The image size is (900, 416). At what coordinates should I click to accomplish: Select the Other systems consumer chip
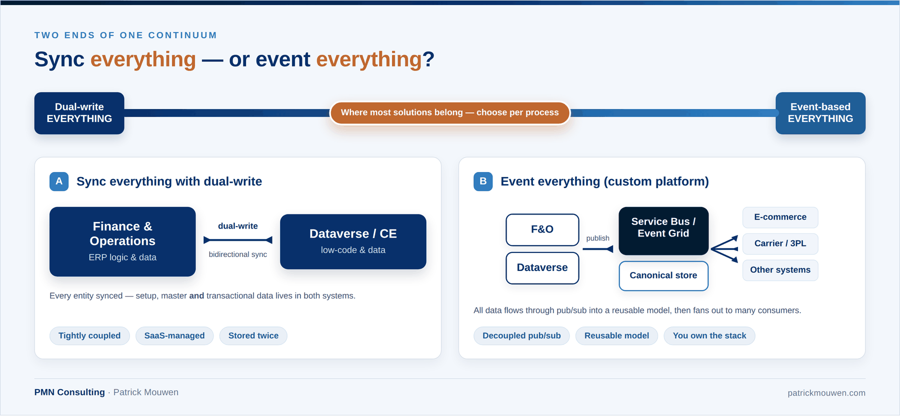(x=780, y=270)
